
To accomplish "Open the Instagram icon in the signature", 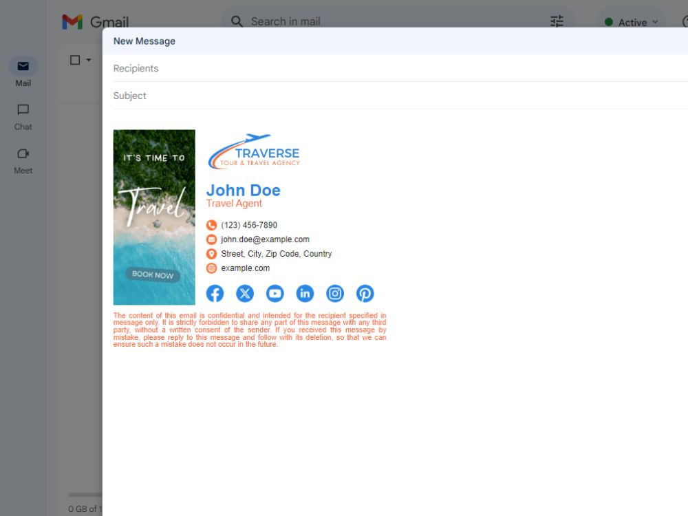I will (x=335, y=294).
